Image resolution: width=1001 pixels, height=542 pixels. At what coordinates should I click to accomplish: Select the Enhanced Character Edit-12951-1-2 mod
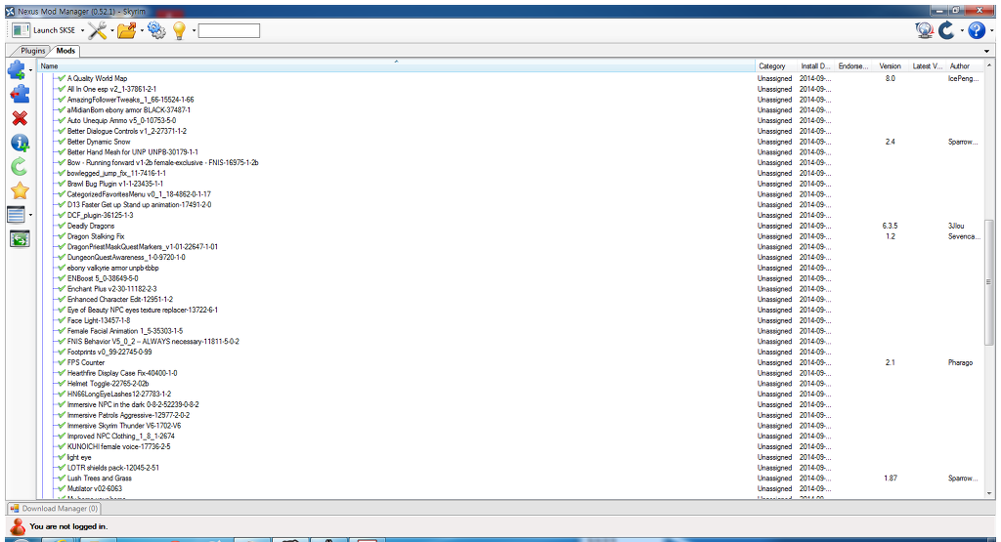pyautogui.click(x=120, y=299)
